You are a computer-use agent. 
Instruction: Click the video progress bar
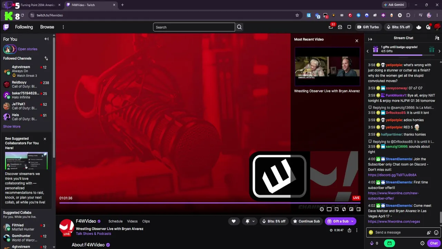pyautogui.click(x=210, y=203)
